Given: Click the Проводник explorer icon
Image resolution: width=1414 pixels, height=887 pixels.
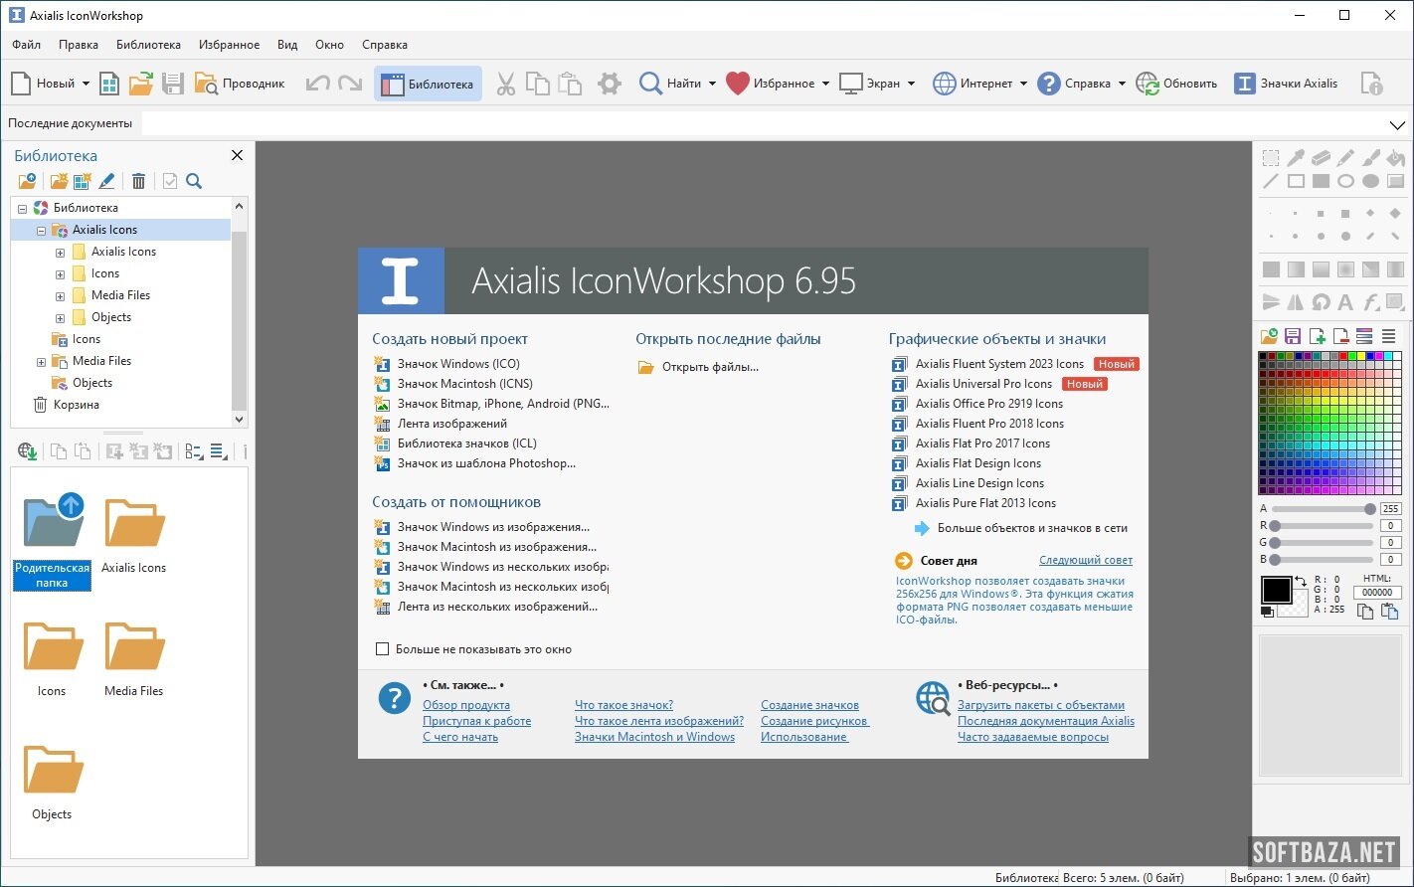Looking at the screenshot, I should coord(206,84).
